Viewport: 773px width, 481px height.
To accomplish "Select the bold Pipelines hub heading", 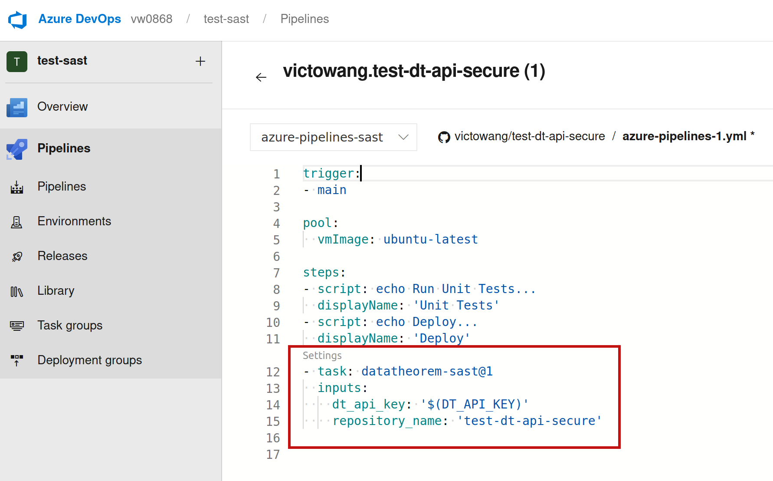I will (64, 148).
